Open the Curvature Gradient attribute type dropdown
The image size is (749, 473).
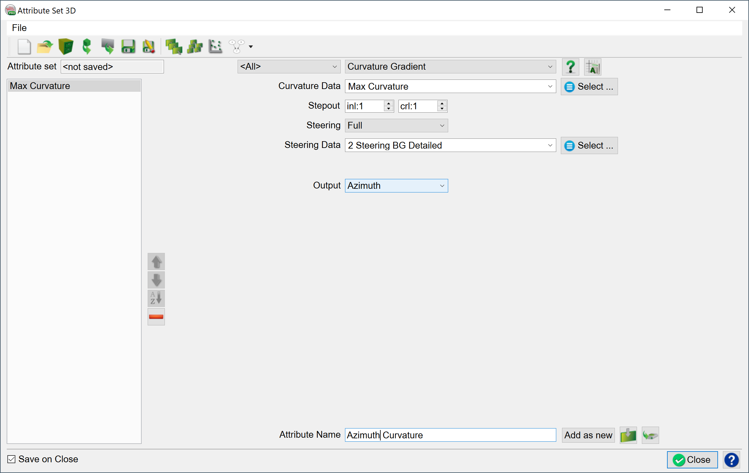click(x=450, y=67)
